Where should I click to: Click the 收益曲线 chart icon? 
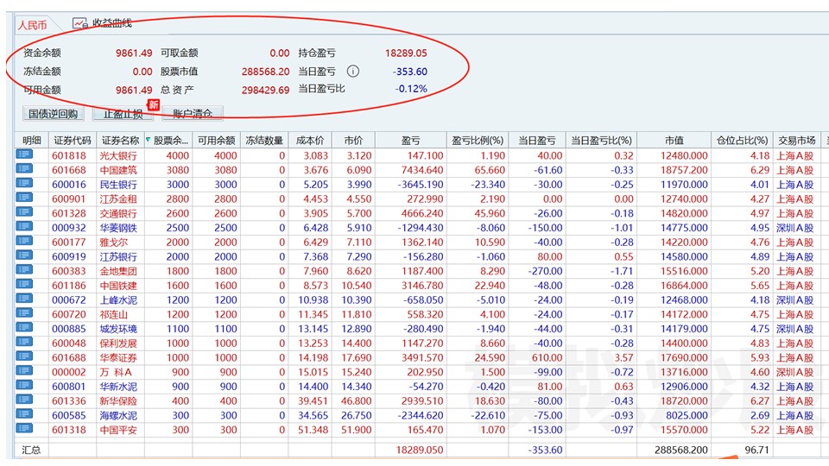pyautogui.click(x=79, y=24)
